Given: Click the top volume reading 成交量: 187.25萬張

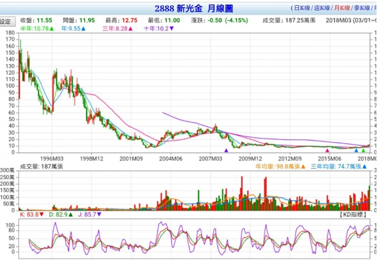Looking at the screenshot, I should point(289,20).
